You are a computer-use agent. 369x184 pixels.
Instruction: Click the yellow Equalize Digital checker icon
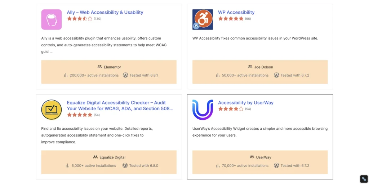51,110
